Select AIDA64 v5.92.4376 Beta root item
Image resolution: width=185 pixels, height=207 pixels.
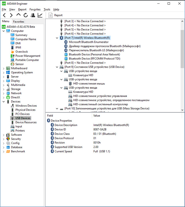[21, 27]
